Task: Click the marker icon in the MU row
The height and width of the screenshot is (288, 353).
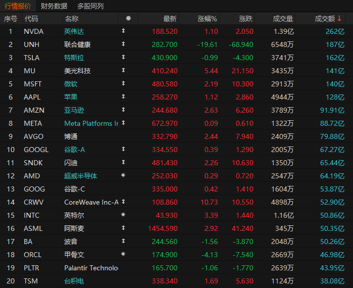Action: point(123,70)
